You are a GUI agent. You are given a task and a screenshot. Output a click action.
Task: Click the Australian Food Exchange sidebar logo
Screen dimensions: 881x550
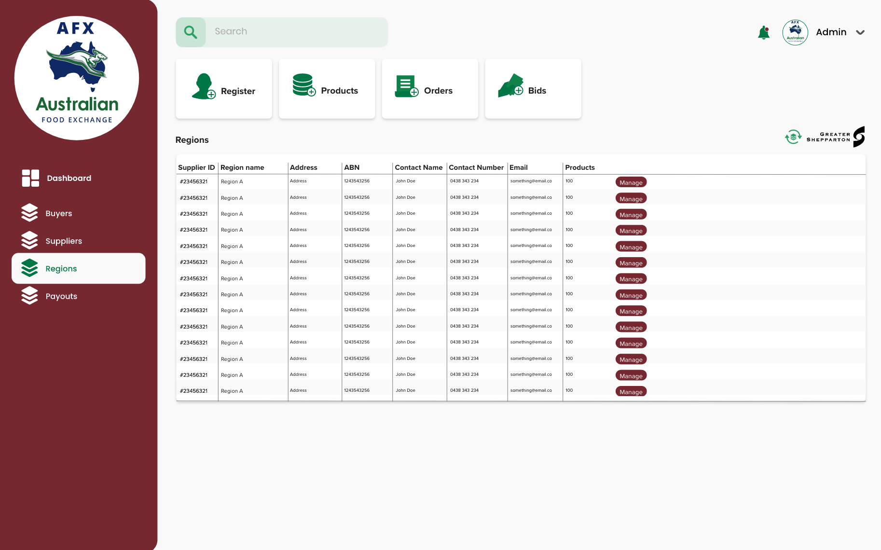tap(77, 78)
